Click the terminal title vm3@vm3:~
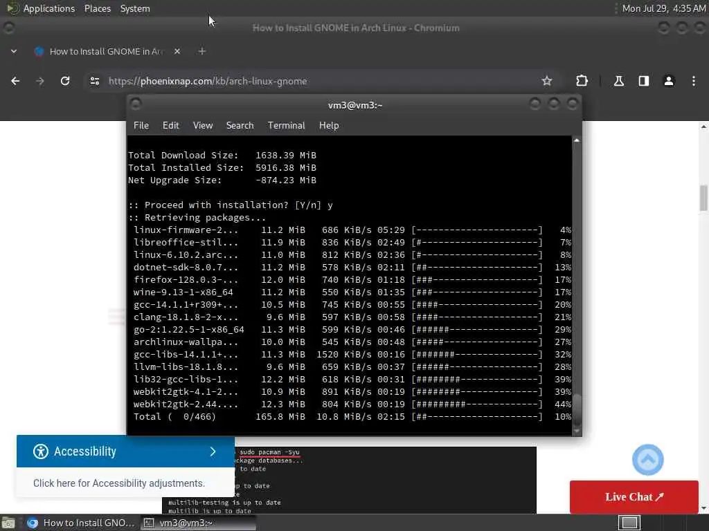 [355, 105]
